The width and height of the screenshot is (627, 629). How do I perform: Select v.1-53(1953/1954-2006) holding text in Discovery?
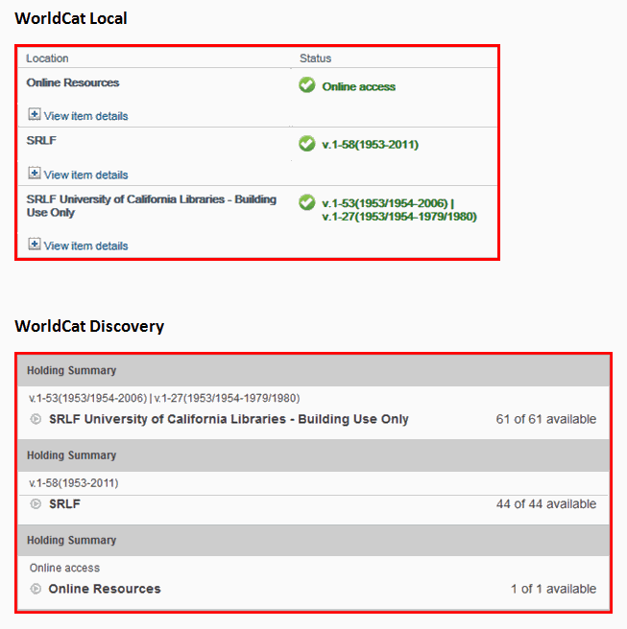click(164, 398)
